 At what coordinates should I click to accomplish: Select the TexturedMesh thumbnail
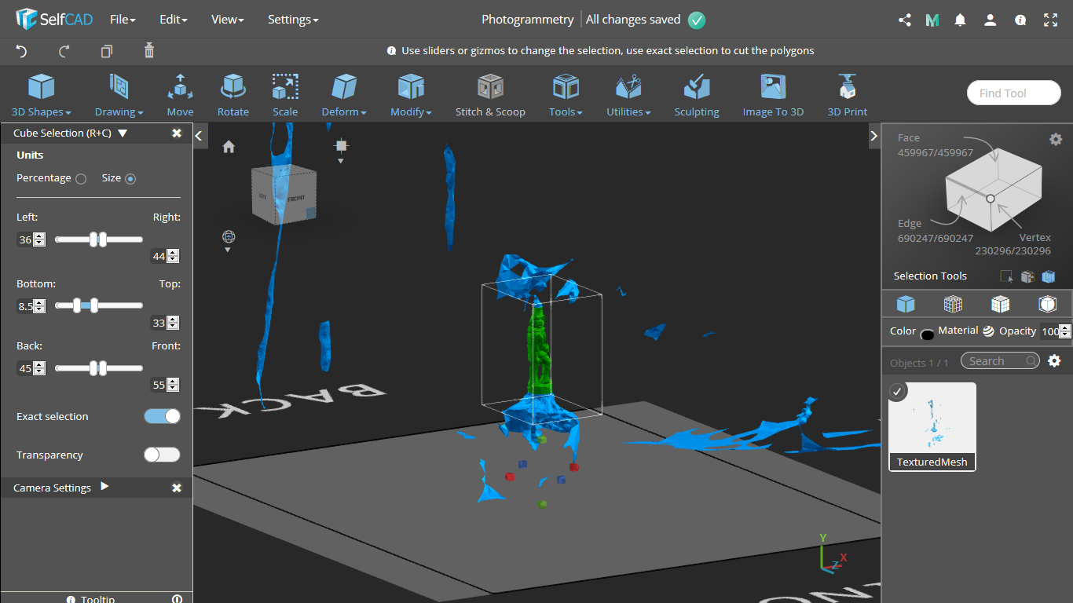pyautogui.click(x=932, y=426)
